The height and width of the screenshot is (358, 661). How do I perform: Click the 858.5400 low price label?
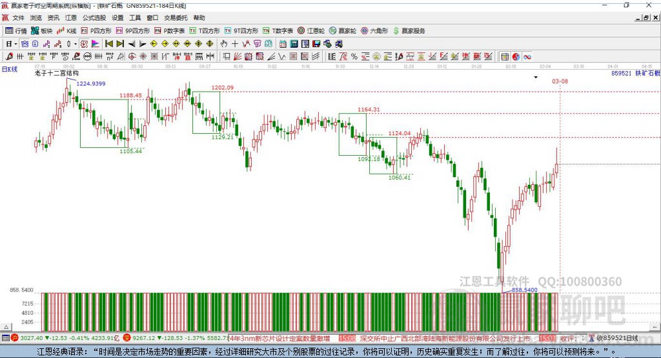tap(524, 290)
